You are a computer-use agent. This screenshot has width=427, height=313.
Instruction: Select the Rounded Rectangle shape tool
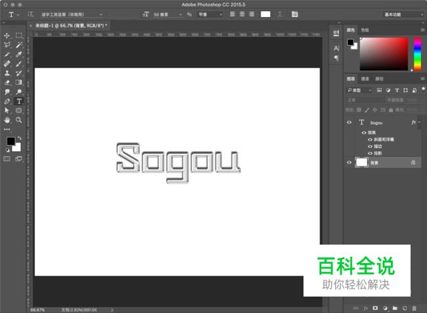tap(19, 110)
